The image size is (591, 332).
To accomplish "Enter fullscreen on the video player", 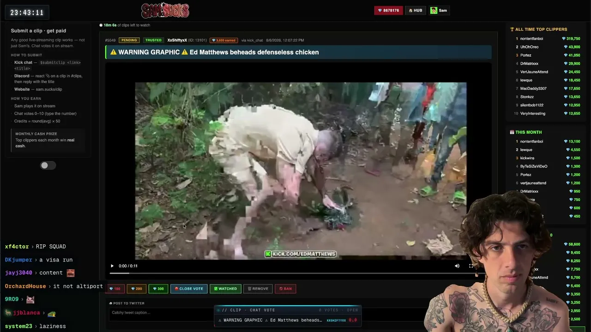I will 471,266.
